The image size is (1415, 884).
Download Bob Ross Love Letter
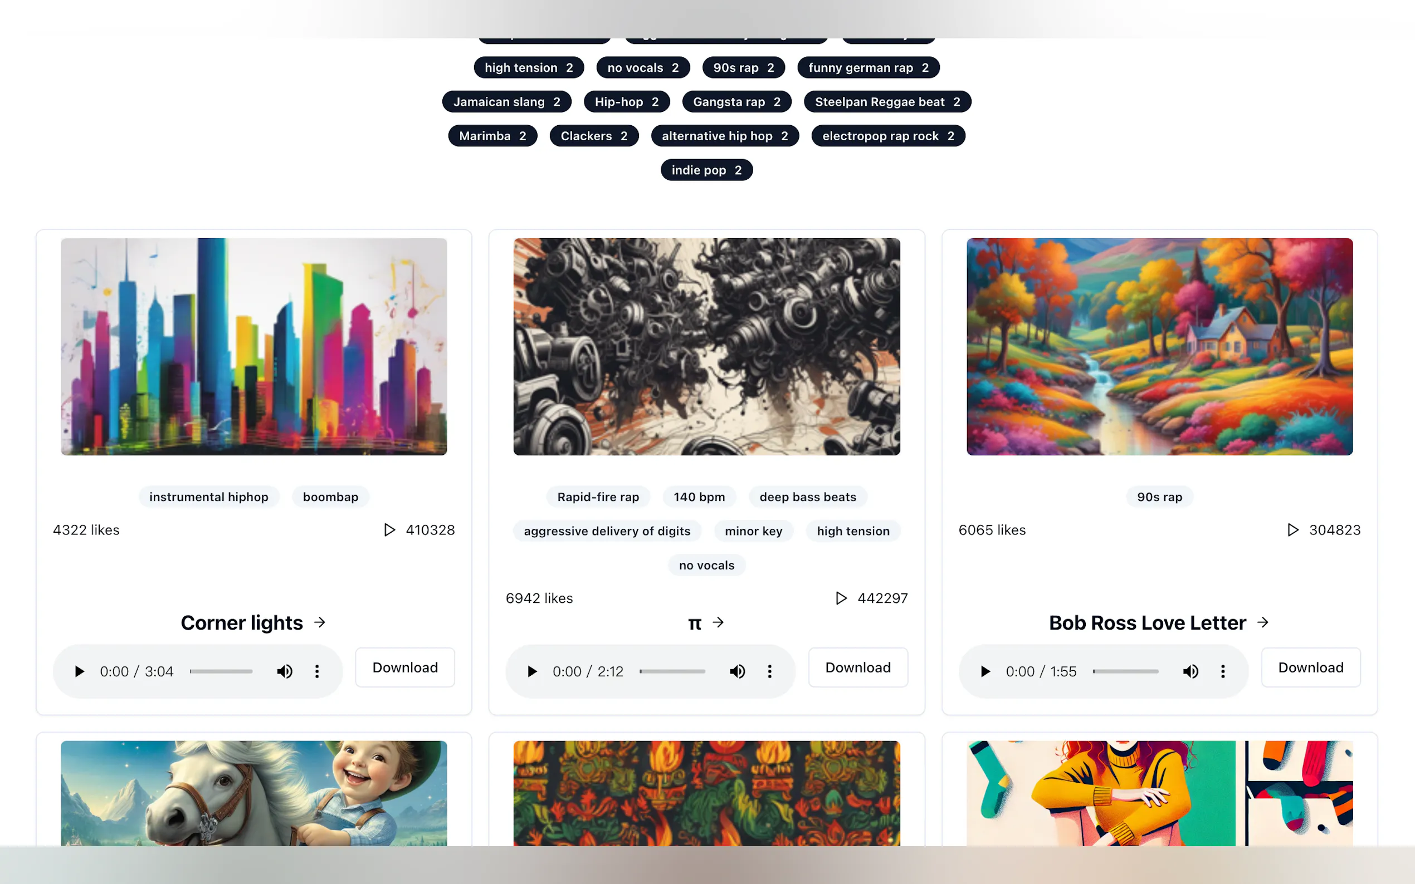click(x=1310, y=667)
